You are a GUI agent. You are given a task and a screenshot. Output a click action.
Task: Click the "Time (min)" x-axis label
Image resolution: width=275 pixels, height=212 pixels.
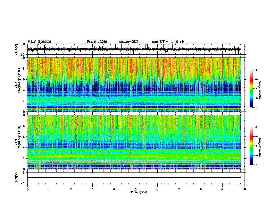pyautogui.click(x=139, y=192)
